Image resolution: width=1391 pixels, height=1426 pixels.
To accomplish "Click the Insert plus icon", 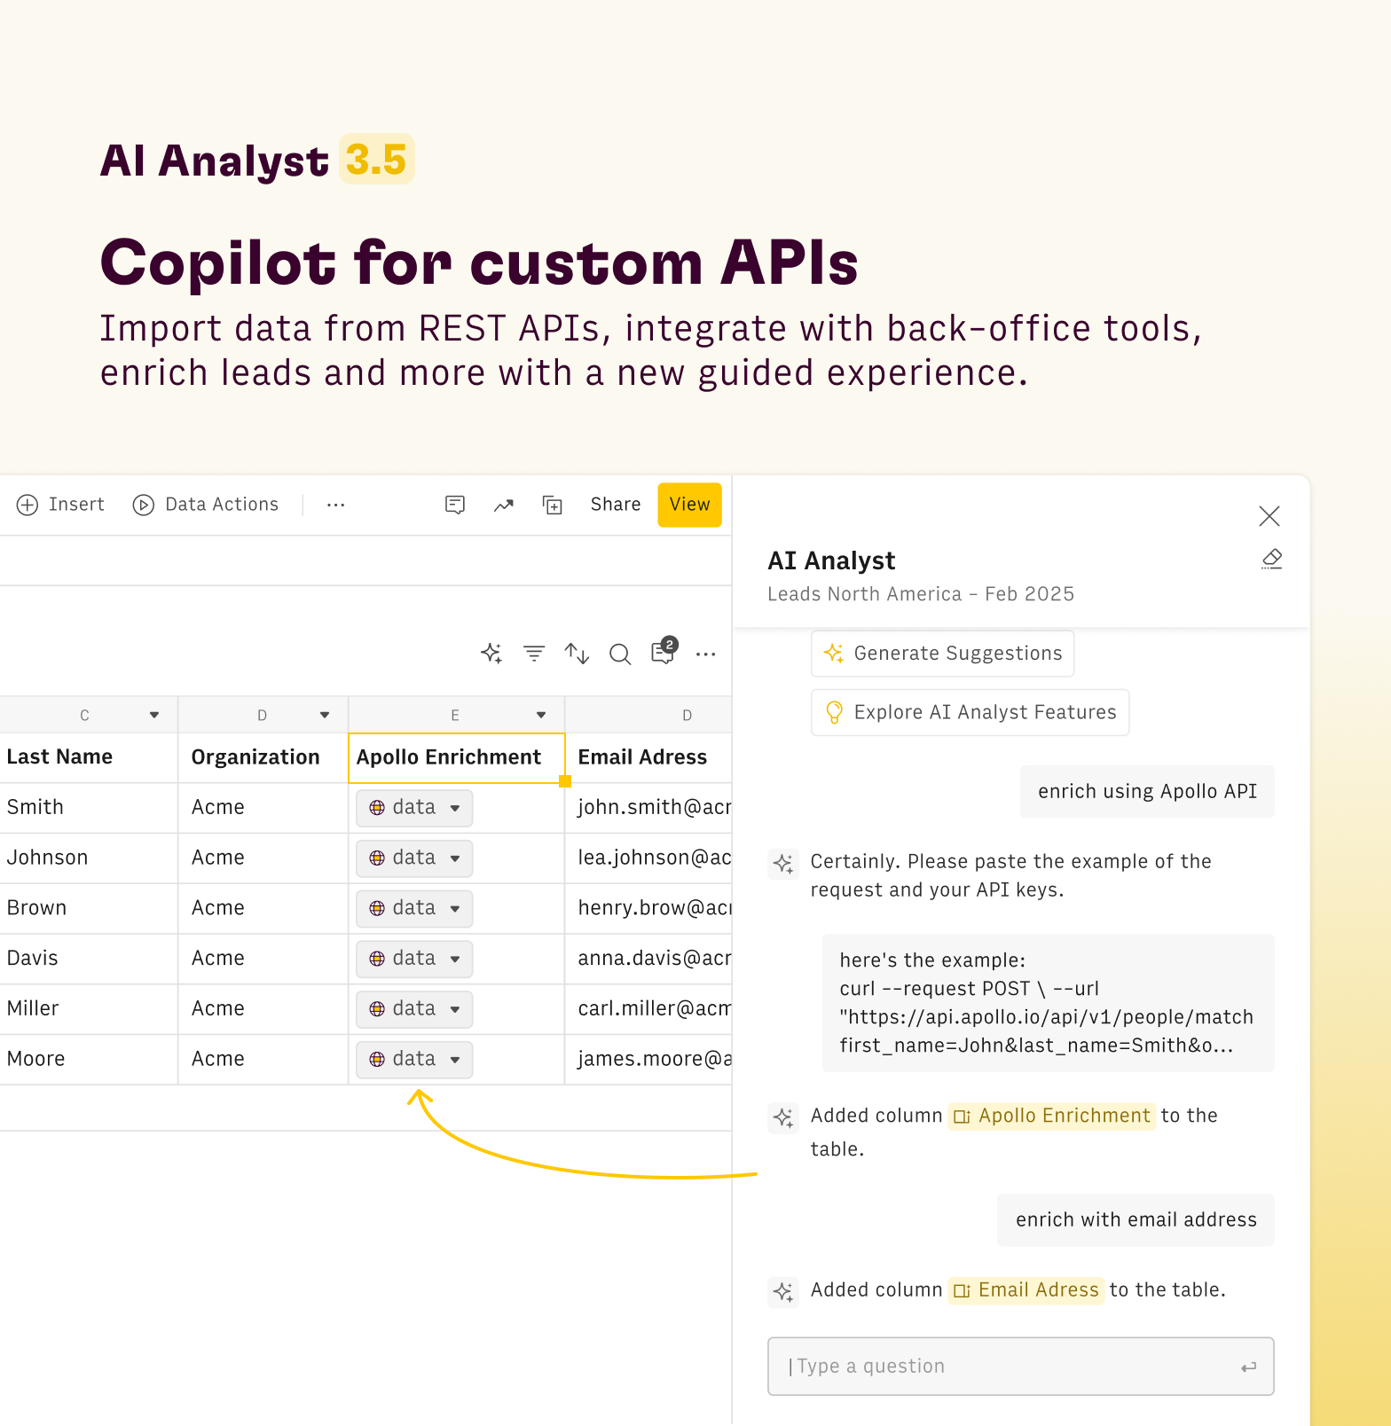I will pos(28,505).
